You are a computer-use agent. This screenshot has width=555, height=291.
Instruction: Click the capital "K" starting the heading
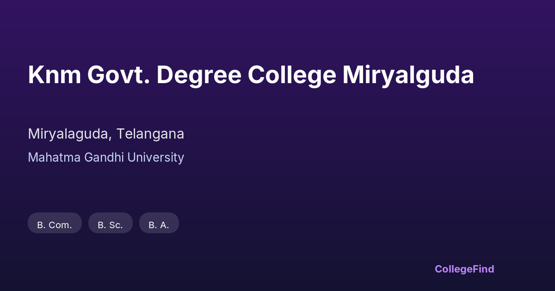[35, 75]
